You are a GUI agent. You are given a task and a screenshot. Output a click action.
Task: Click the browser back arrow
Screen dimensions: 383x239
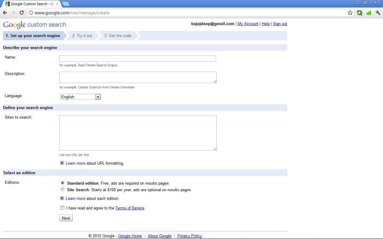pyautogui.click(x=5, y=13)
